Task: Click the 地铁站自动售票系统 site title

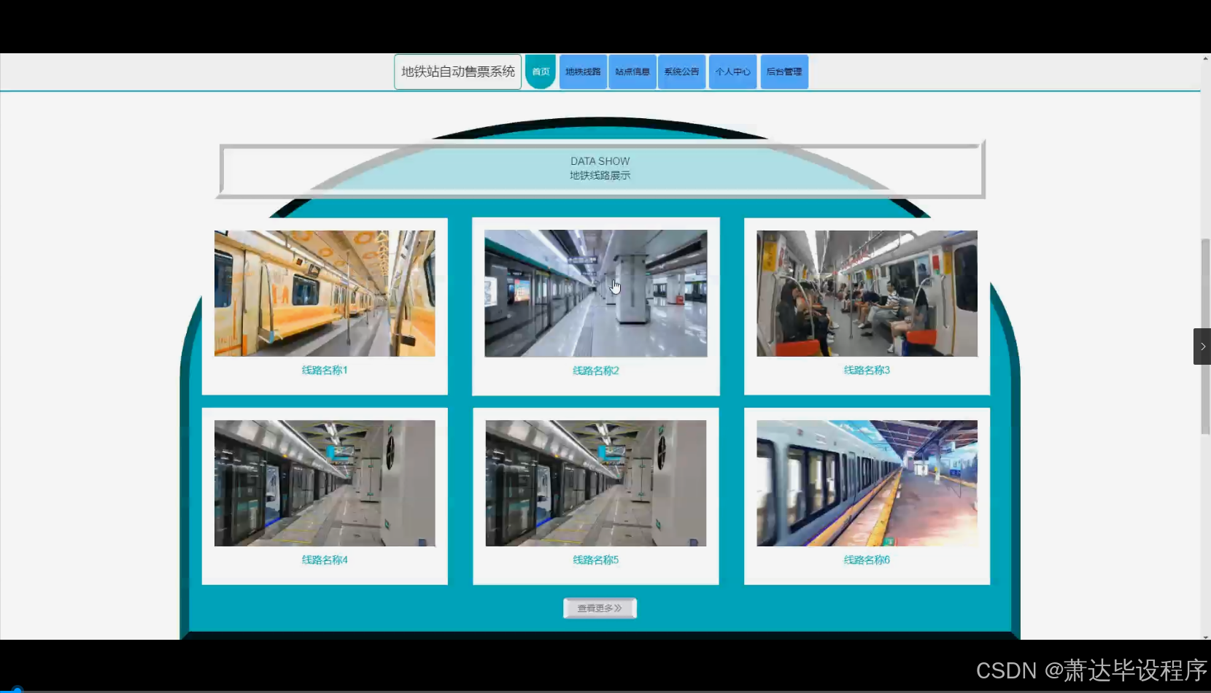Action: [x=458, y=71]
